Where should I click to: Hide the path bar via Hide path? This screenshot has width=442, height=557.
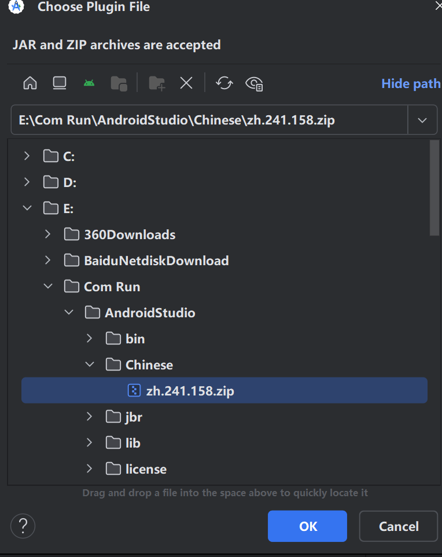pos(410,83)
